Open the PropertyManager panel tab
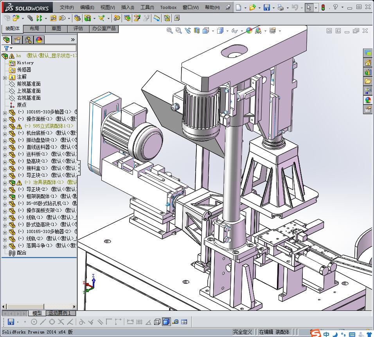The height and width of the screenshot is (337, 374). pyautogui.click(x=17, y=40)
